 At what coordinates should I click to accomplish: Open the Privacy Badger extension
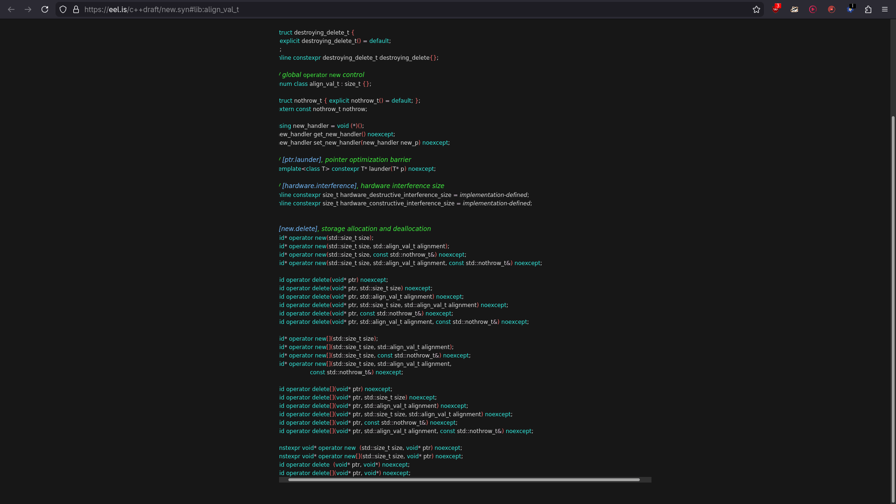pyautogui.click(x=794, y=9)
